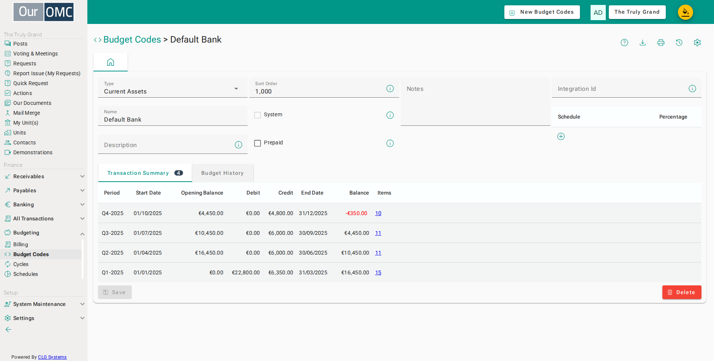Open Our Documents in sidebar

32,103
